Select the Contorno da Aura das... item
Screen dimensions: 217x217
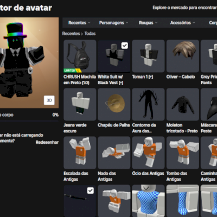click(148, 104)
